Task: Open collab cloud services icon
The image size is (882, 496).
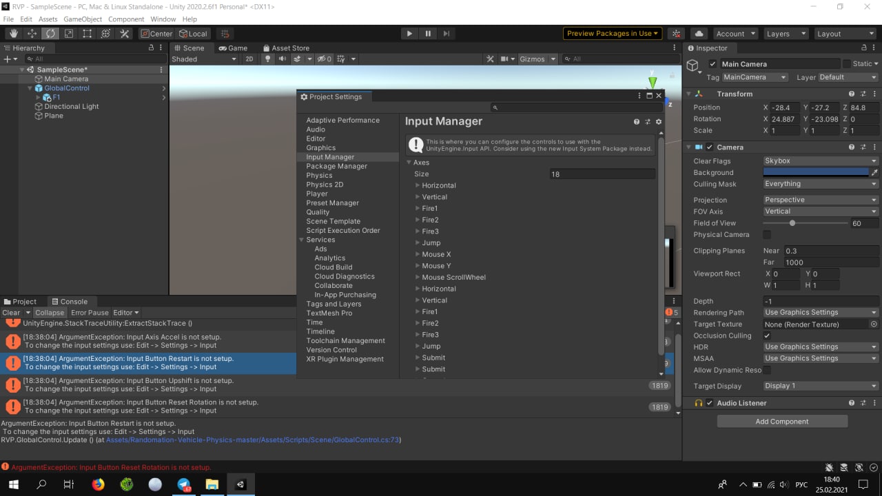Action: [x=699, y=33]
